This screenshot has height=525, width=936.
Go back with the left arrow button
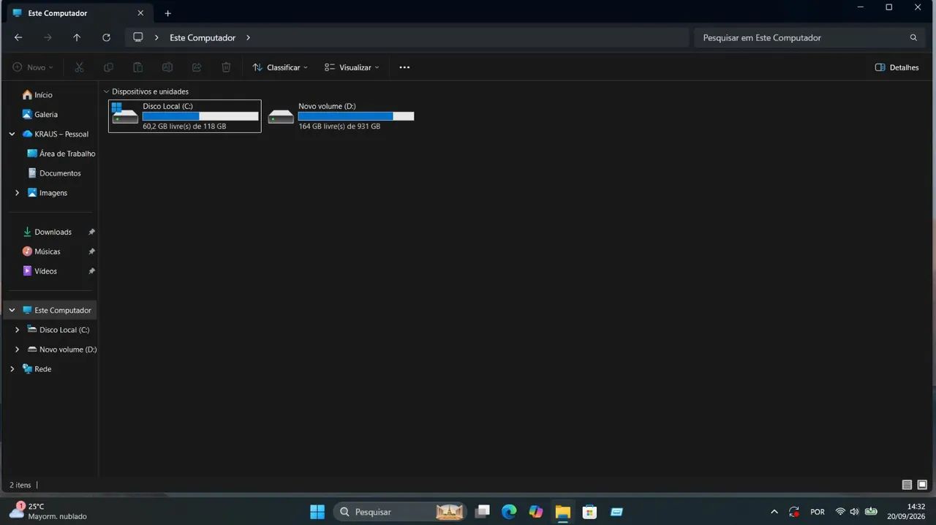18,37
